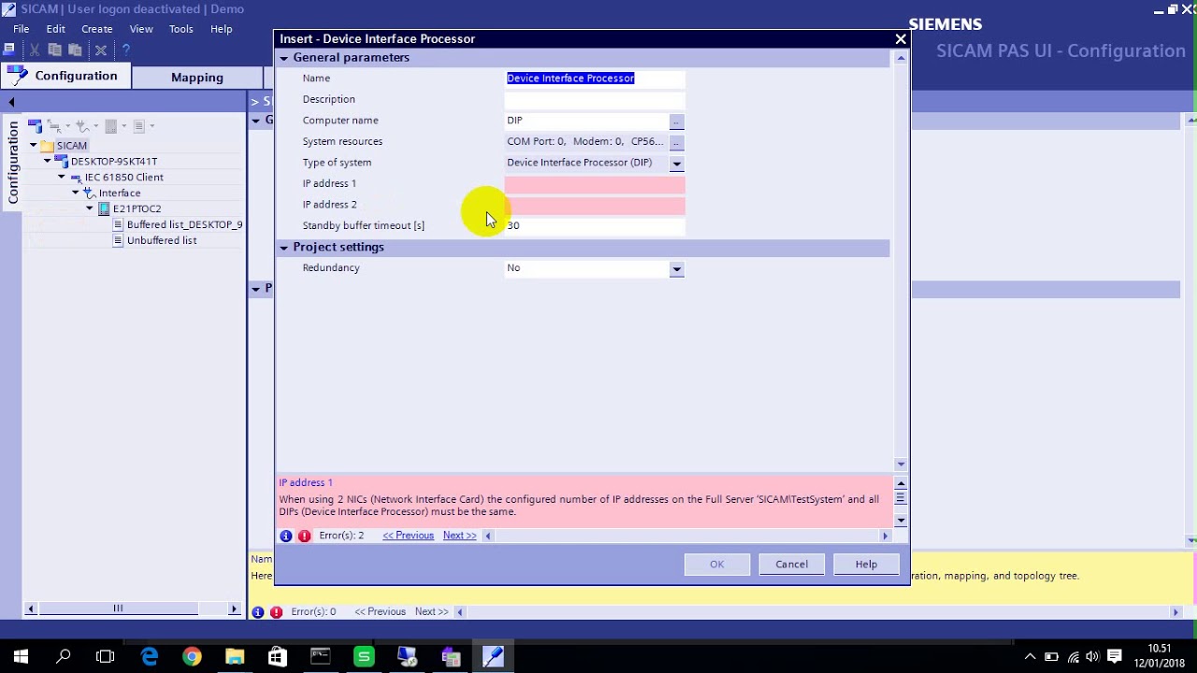This screenshot has height=673, width=1197.
Task: Click the Save icon in the main toolbar
Action: tap(9, 50)
